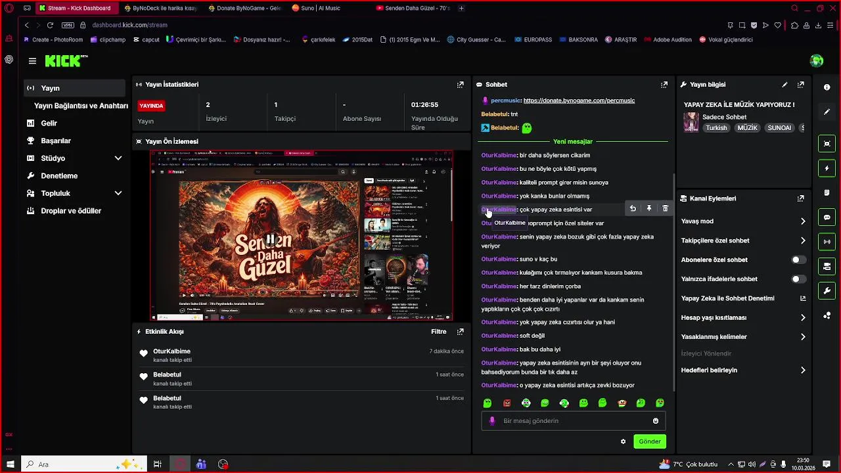The height and width of the screenshot is (473, 841).
Task: Pin the hovered chat message
Action: pos(649,208)
